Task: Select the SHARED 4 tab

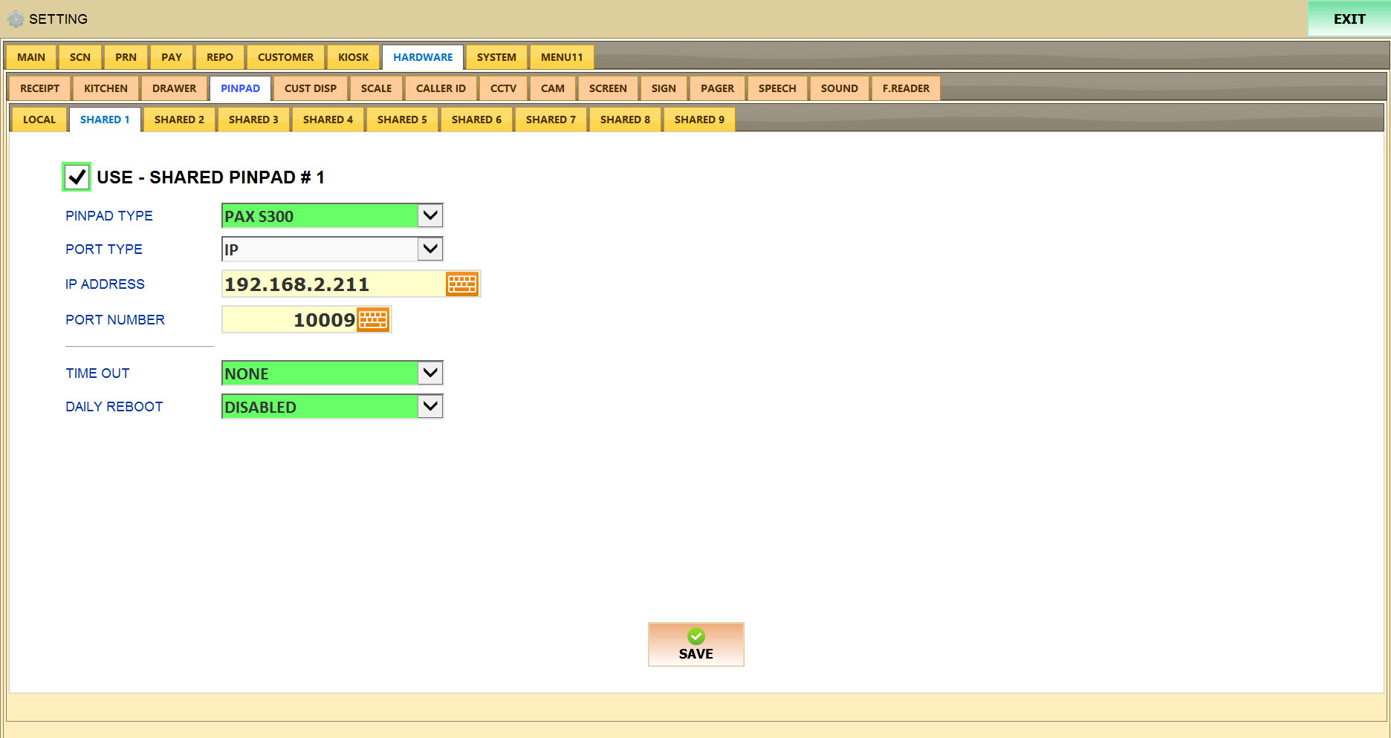Action: pos(328,120)
